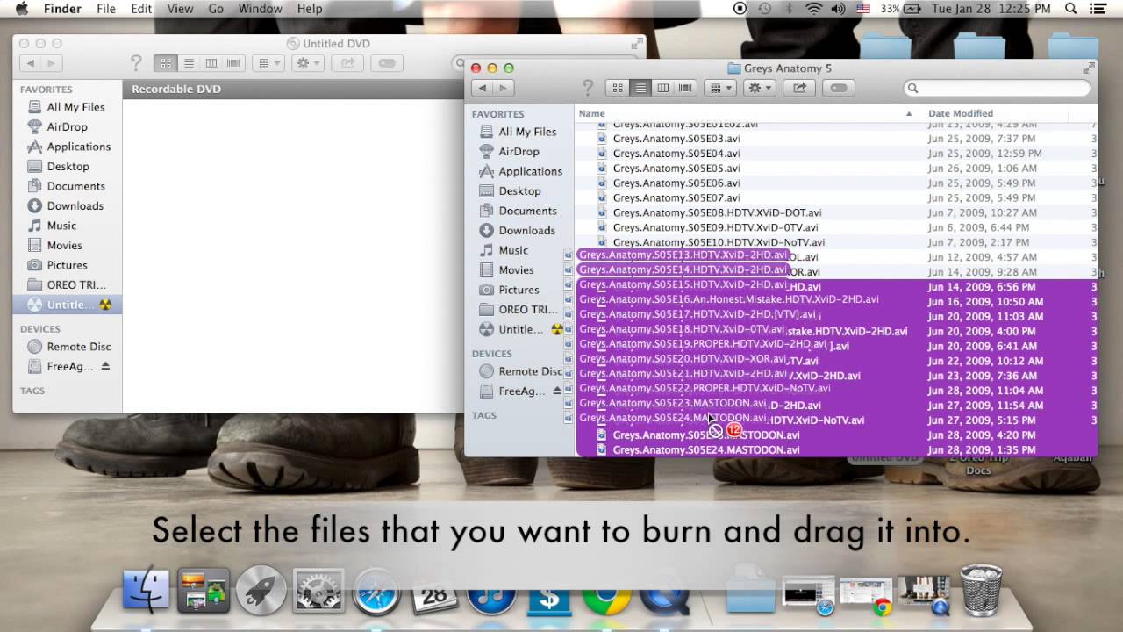Open the Apple menu
The width and height of the screenshot is (1123, 632).
tap(22, 9)
